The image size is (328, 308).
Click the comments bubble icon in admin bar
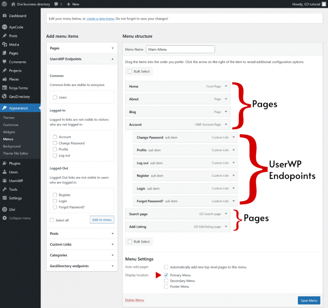point(56,4)
